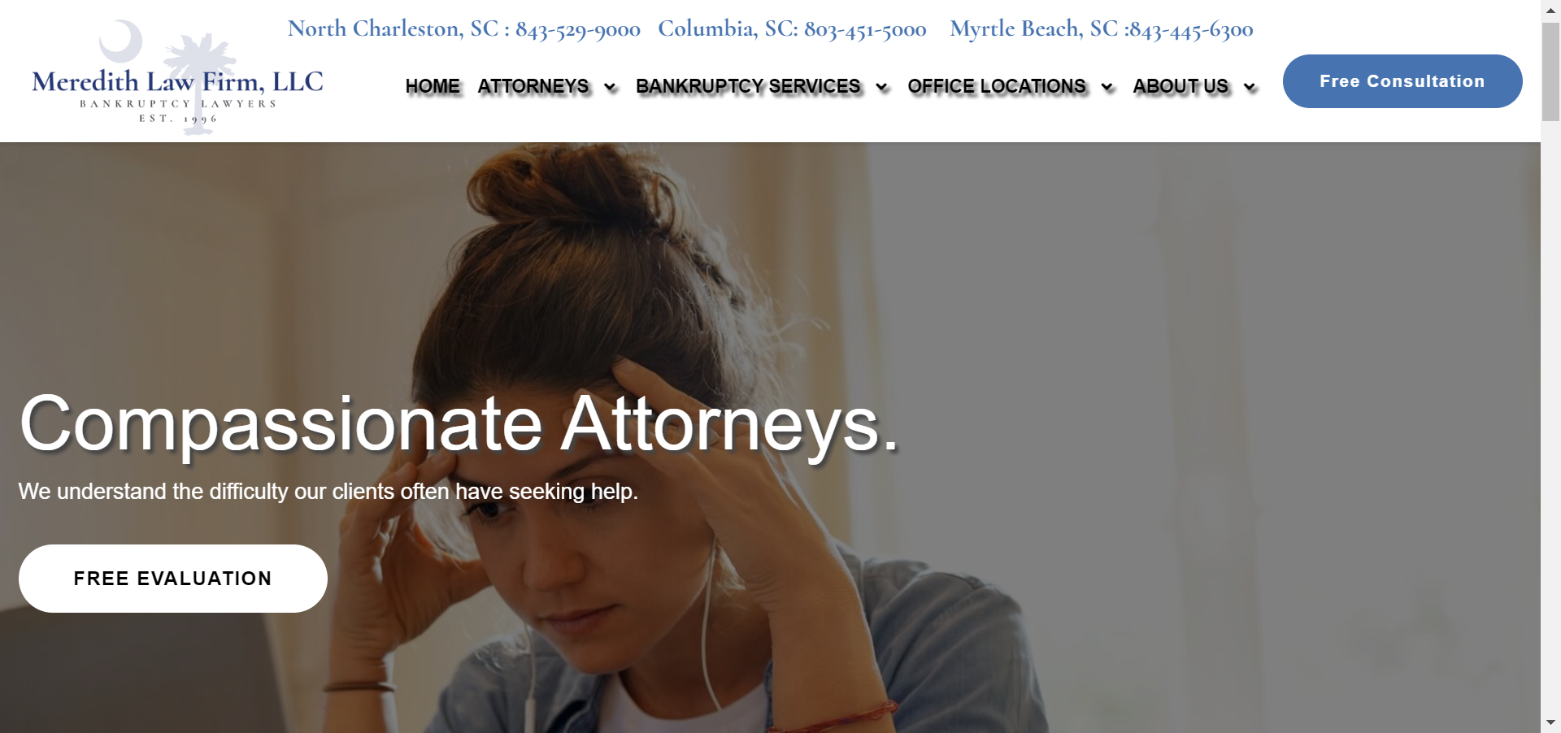1561x733 pixels.
Task: Expand the Bankruptcy Services chevron arrow
Action: pos(881,87)
